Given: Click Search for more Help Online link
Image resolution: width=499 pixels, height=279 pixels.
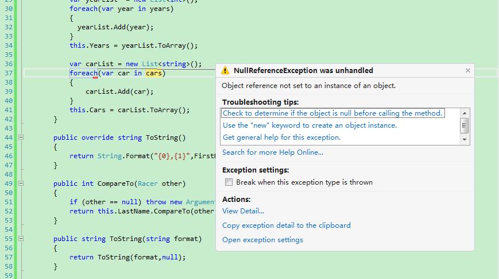Looking at the screenshot, I should [273, 152].
